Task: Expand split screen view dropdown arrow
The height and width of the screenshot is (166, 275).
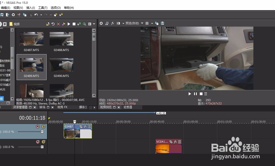Action: (123, 23)
